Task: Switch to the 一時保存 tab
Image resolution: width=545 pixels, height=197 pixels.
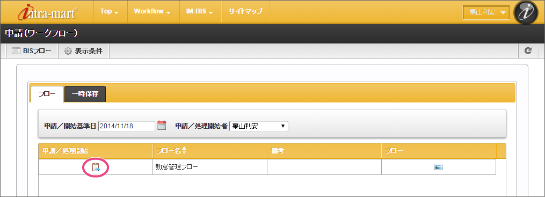Action: pyautogui.click(x=85, y=94)
